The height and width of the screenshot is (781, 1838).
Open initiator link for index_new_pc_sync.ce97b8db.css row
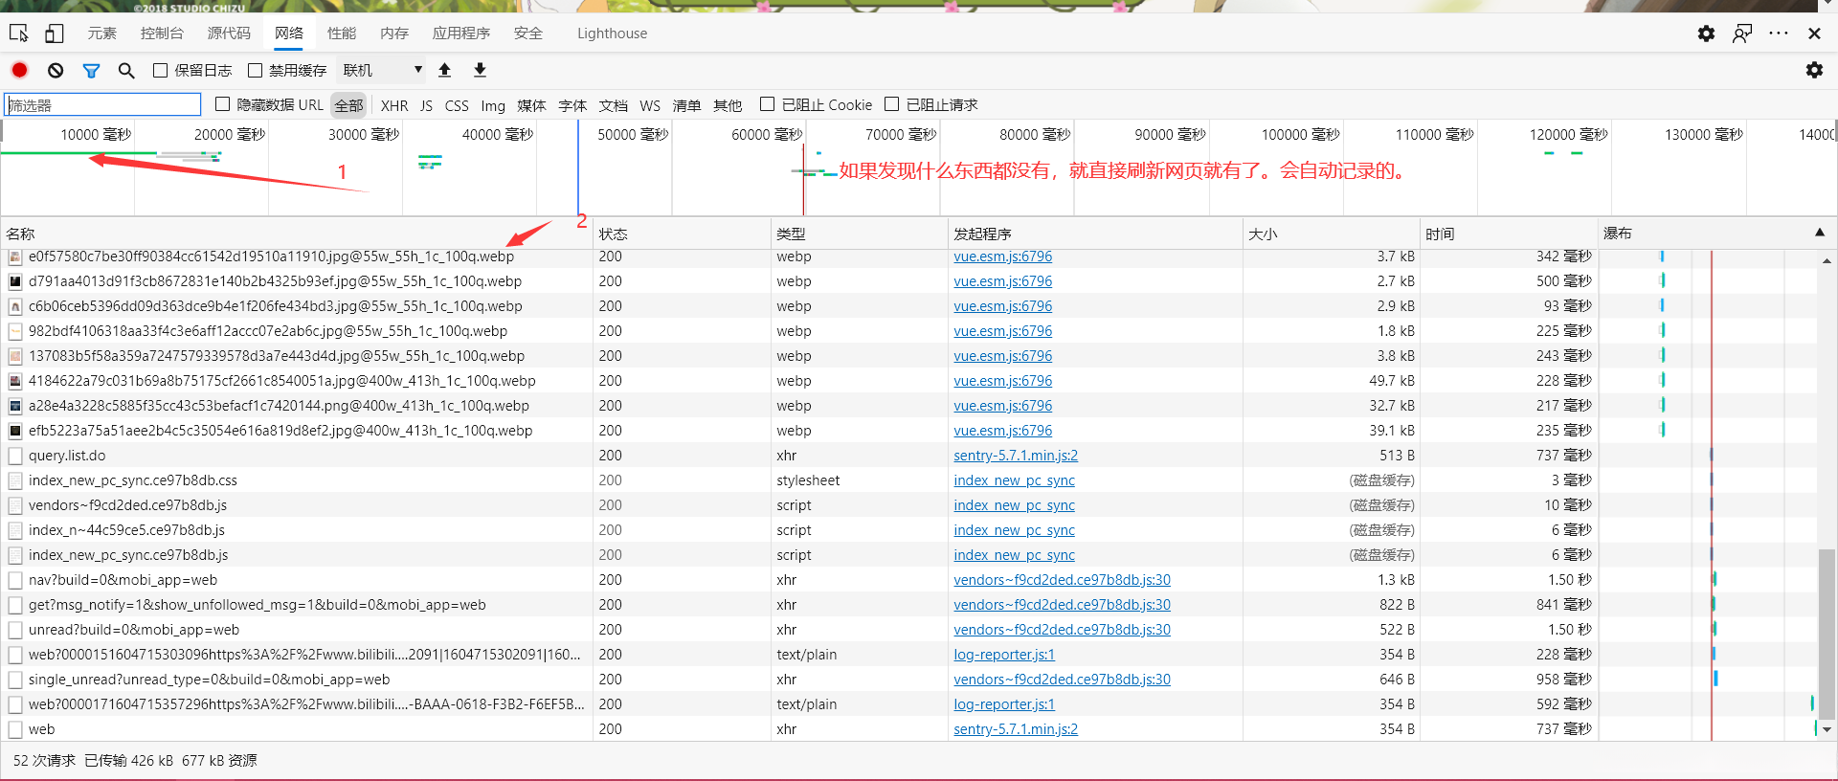point(1014,480)
